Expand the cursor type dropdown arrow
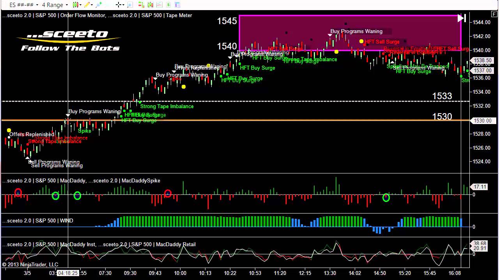 [x=123, y=5]
